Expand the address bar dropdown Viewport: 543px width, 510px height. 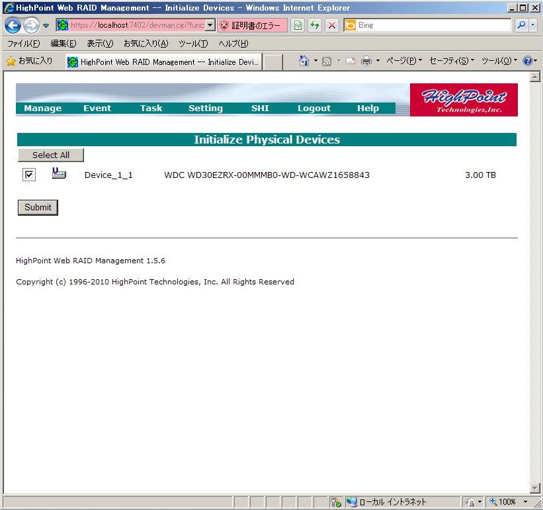pos(210,25)
